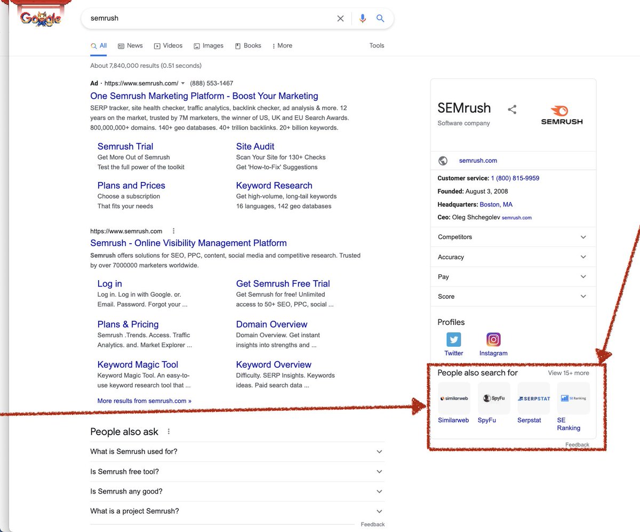
Task: Click the Similarweb logo thumbnail
Action: 454,398
